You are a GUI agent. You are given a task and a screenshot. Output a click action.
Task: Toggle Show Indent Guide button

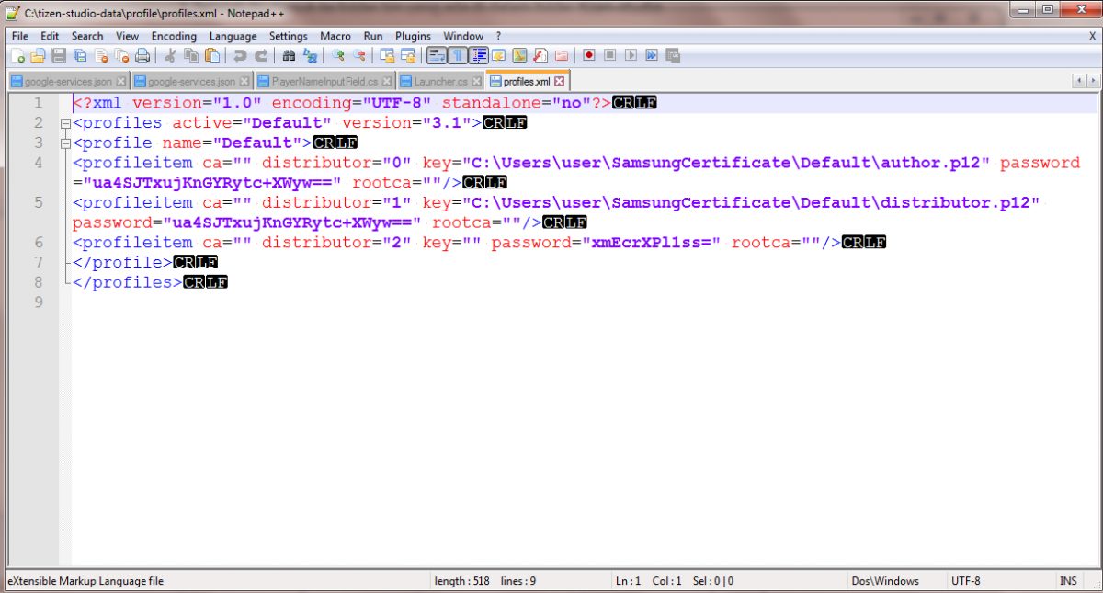[478, 55]
